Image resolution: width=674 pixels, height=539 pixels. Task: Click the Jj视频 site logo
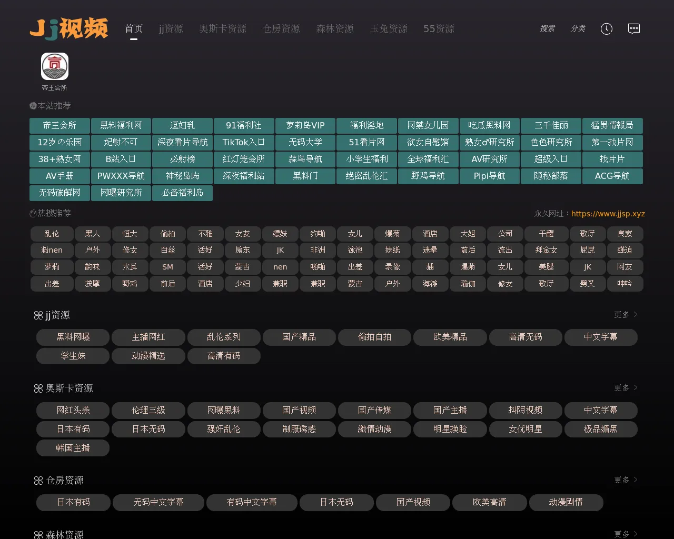pyautogui.click(x=69, y=28)
